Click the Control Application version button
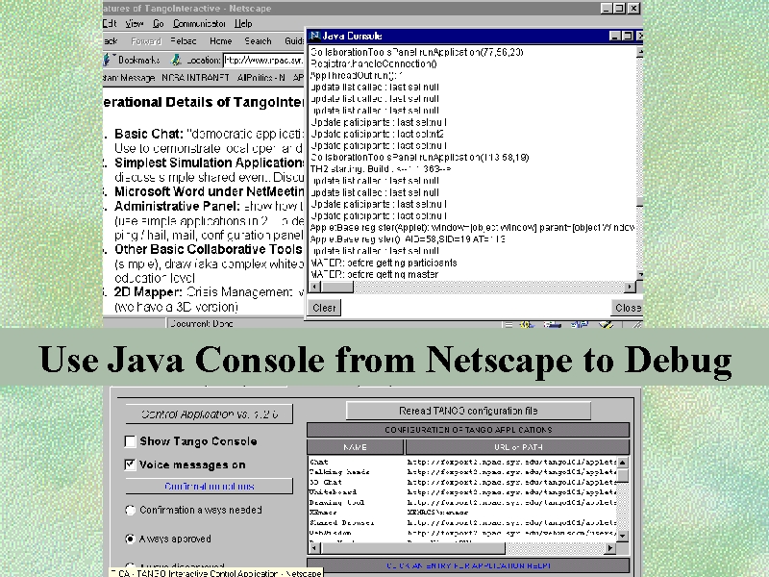The width and height of the screenshot is (769, 577). pos(210,414)
